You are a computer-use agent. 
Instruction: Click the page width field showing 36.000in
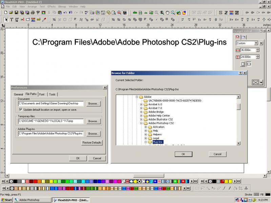pyautogui.click(x=248, y=50)
